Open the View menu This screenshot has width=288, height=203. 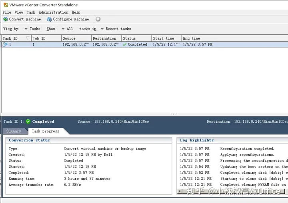pos(19,12)
